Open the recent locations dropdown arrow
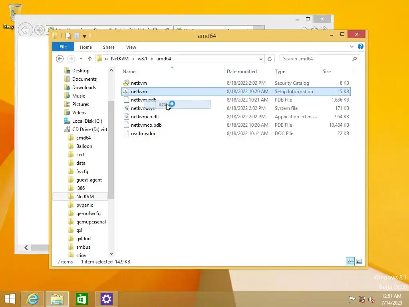This screenshot has width=409, height=307. tap(81, 59)
